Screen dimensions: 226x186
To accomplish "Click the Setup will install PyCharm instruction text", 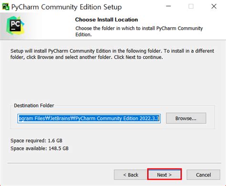I will coord(112,54).
